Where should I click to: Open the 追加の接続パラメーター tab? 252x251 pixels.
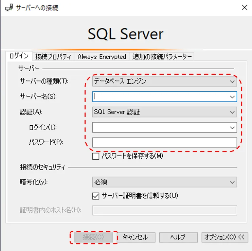[x=162, y=57]
